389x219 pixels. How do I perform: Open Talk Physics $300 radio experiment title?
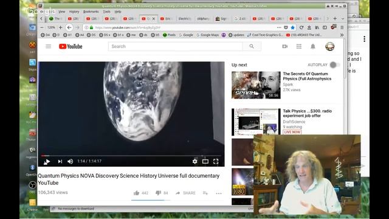tap(307, 113)
